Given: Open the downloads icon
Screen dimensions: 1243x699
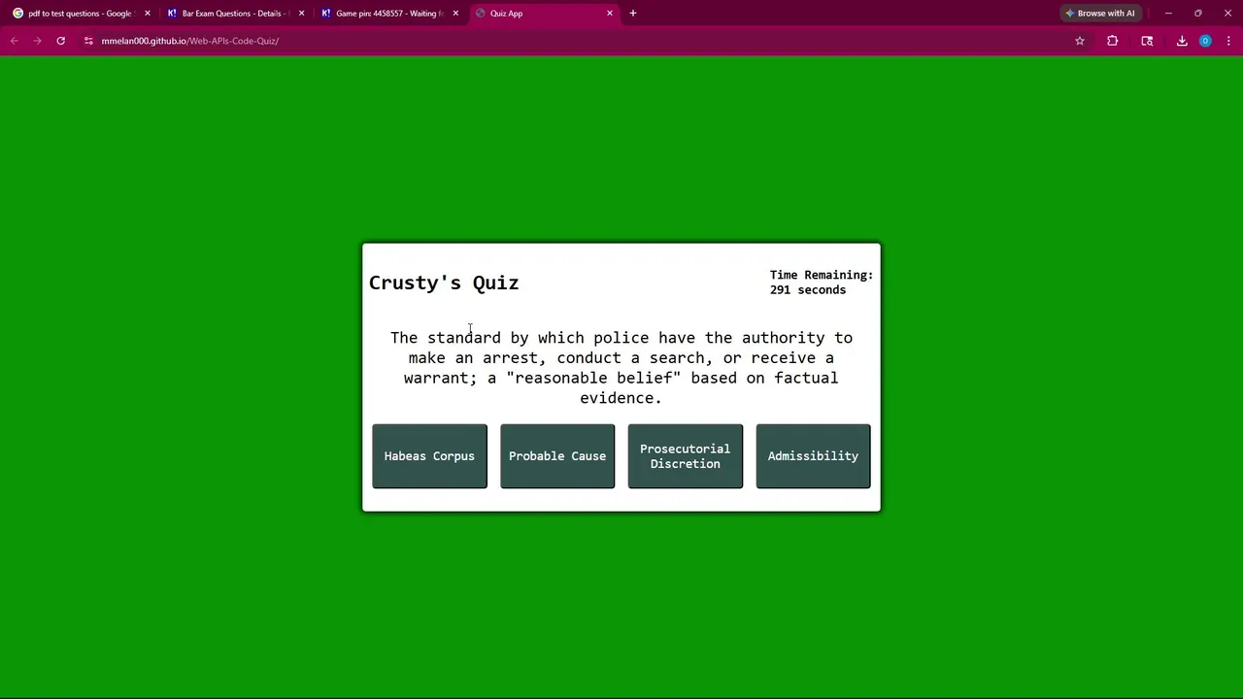Looking at the screenshot, I should click(1182, 41).
